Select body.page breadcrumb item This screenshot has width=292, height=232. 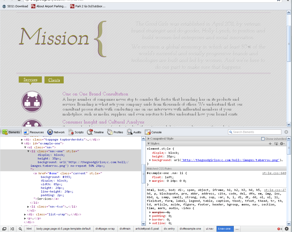(63, 229)
